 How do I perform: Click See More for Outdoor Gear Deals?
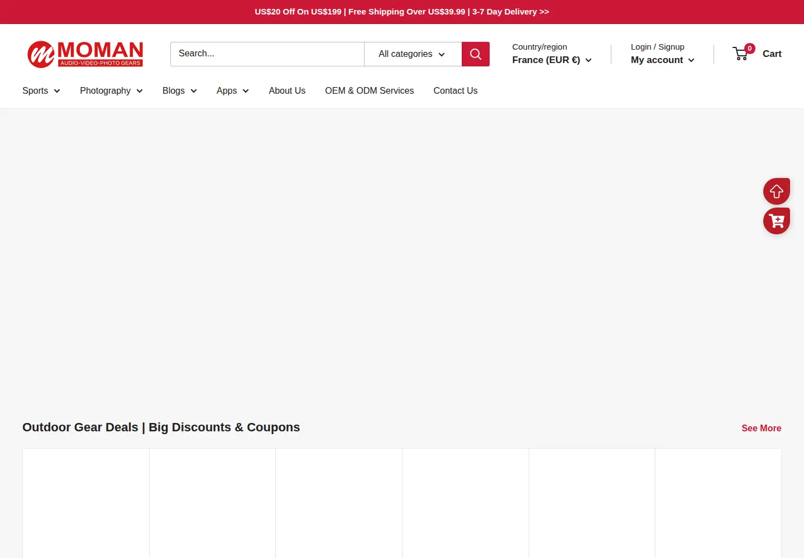[x=761, y=428]
